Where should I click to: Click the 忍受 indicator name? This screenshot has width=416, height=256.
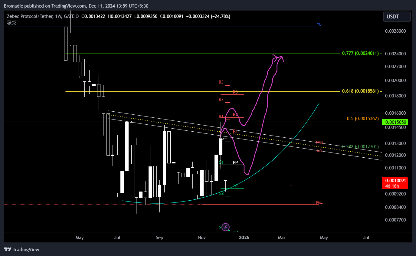11,22
